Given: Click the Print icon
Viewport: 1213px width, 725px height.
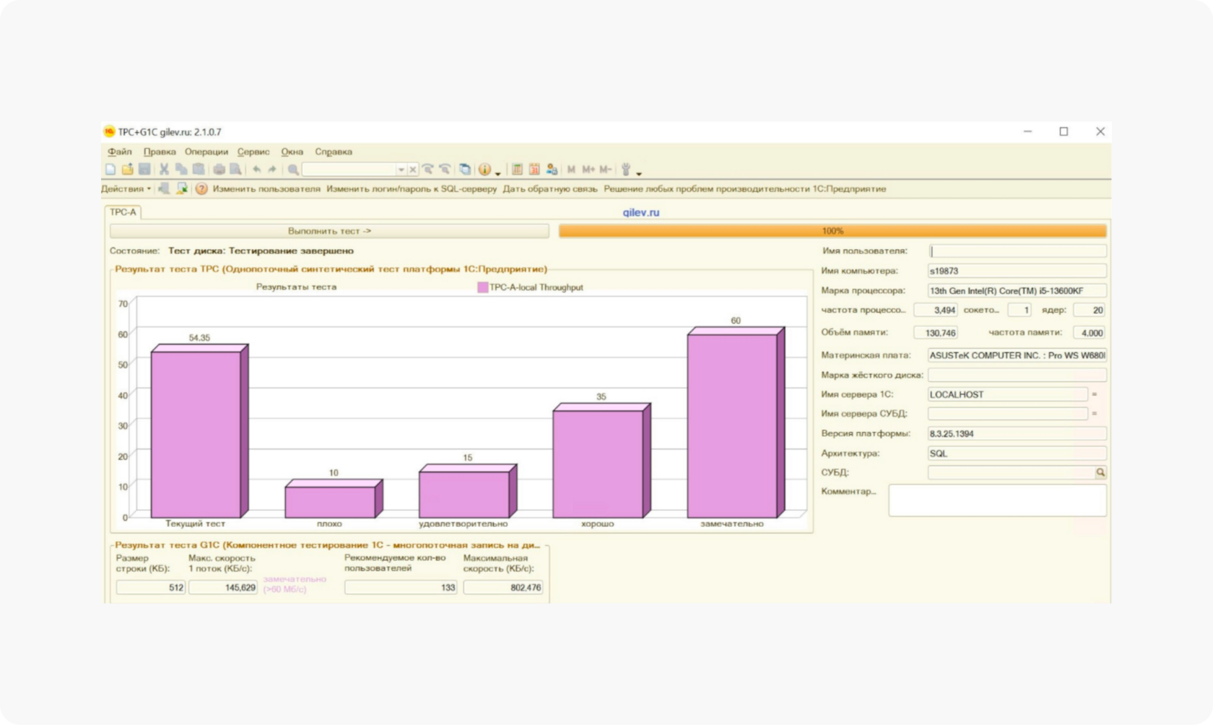Looking at the screenshot, I should point(219,170).
